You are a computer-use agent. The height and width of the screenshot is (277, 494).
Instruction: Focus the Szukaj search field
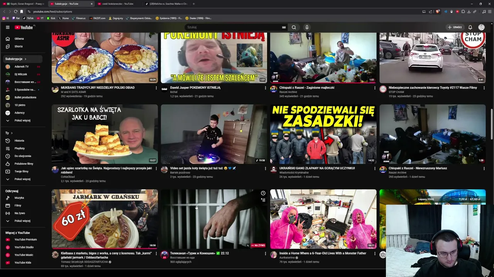(x=233, y=27)
